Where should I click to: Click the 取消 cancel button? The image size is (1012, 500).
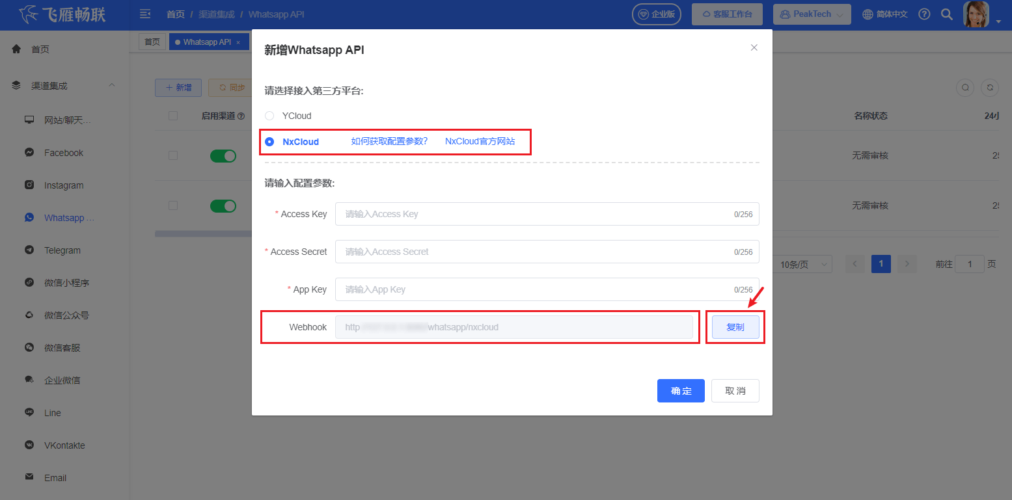[x=735, y=391]
